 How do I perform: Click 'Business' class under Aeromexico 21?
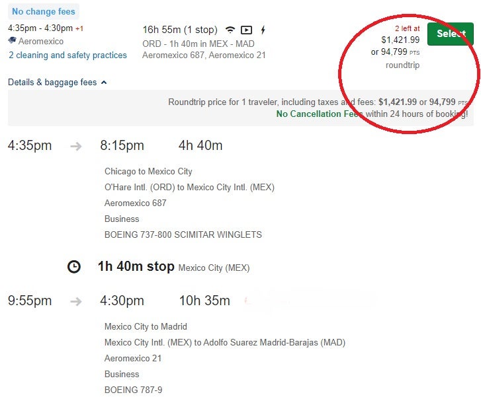[x=122, y=375]
